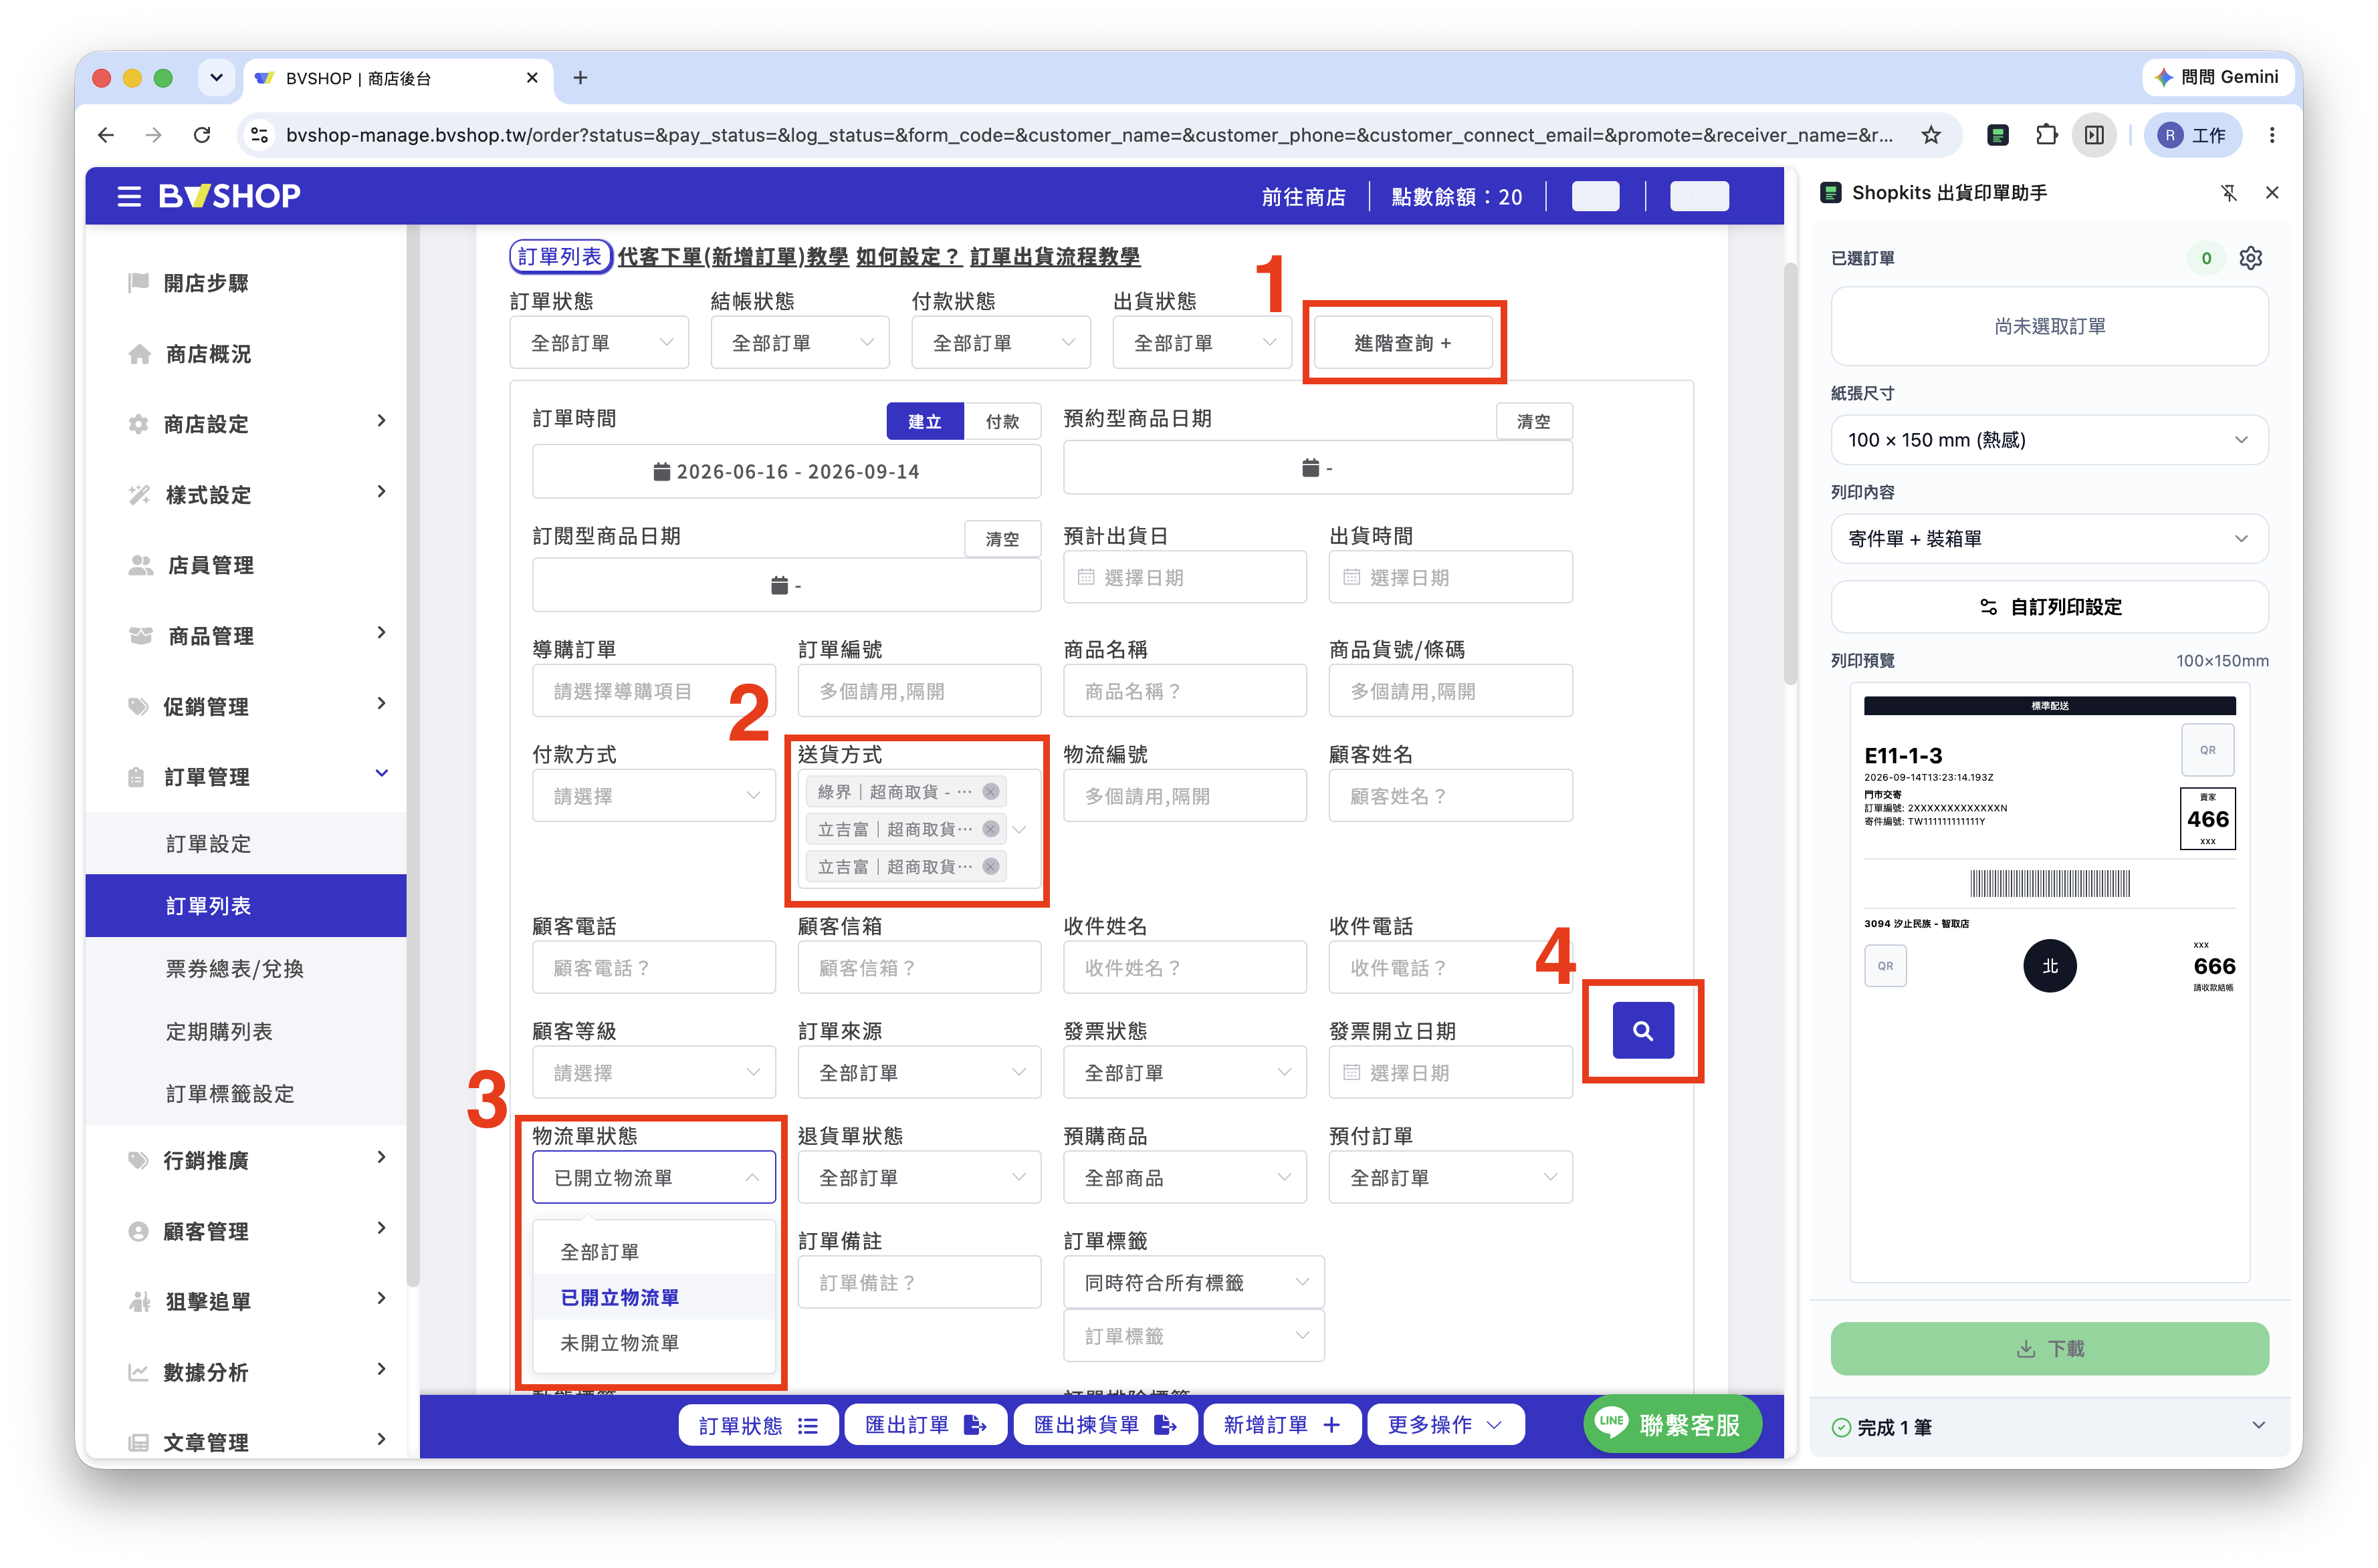
Task: Open the Chrome three-dot menu
Action: pos(2272,135)
